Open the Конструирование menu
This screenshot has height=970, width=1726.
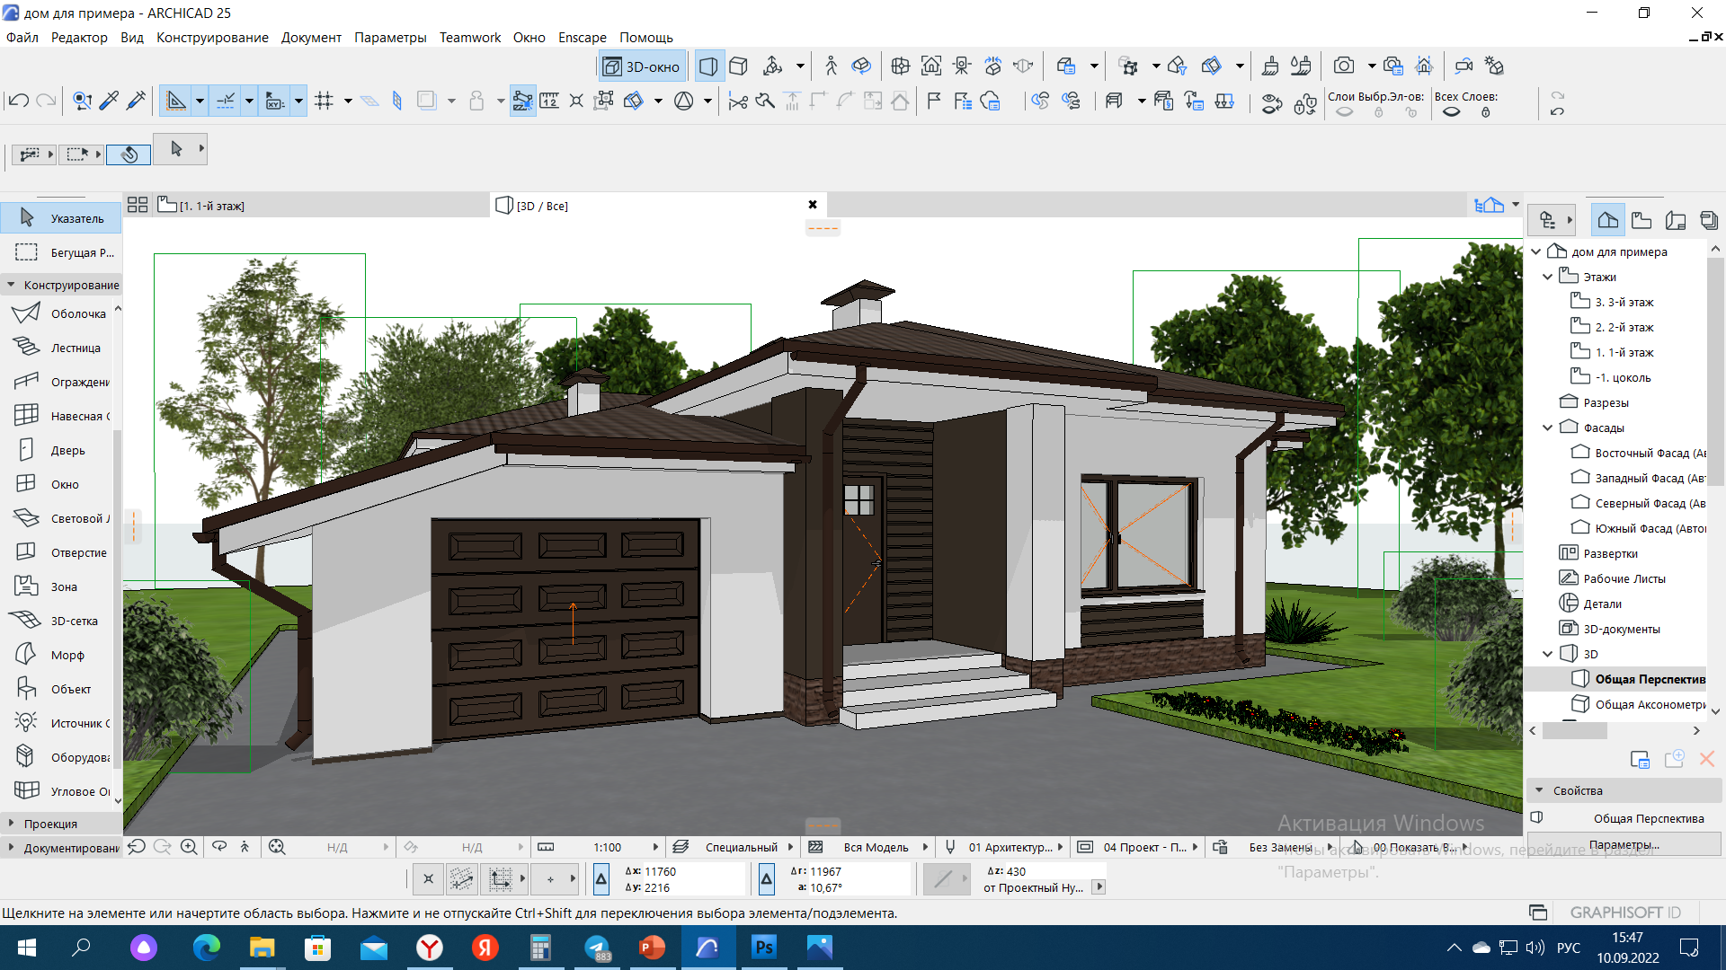click(x=212, y=38)
